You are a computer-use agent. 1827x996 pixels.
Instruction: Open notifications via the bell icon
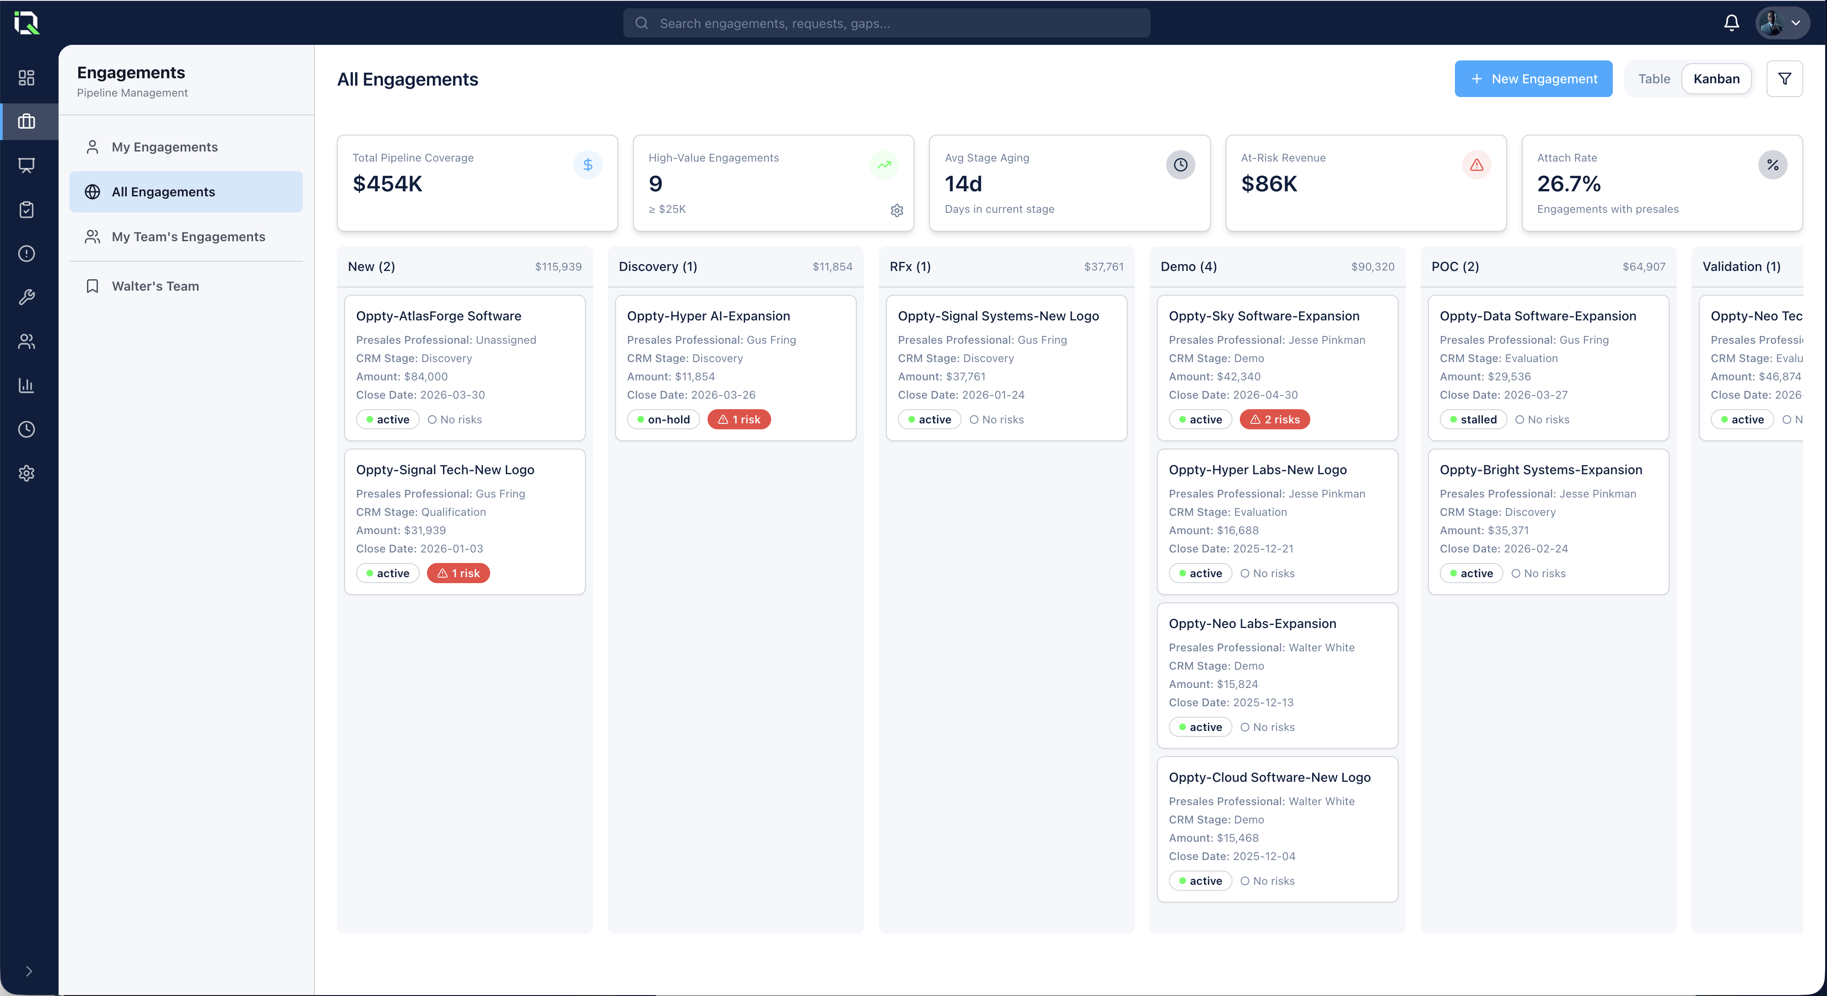[x=1730, y=23]
